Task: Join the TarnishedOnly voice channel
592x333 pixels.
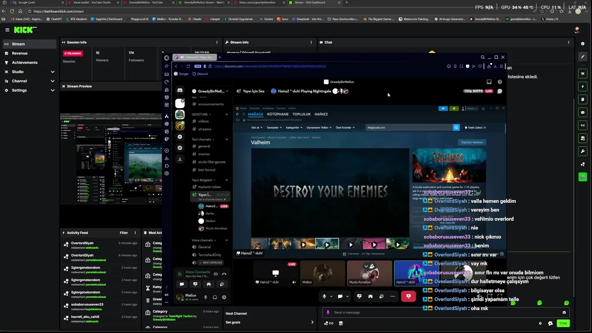Action: [x=210, y=255]
